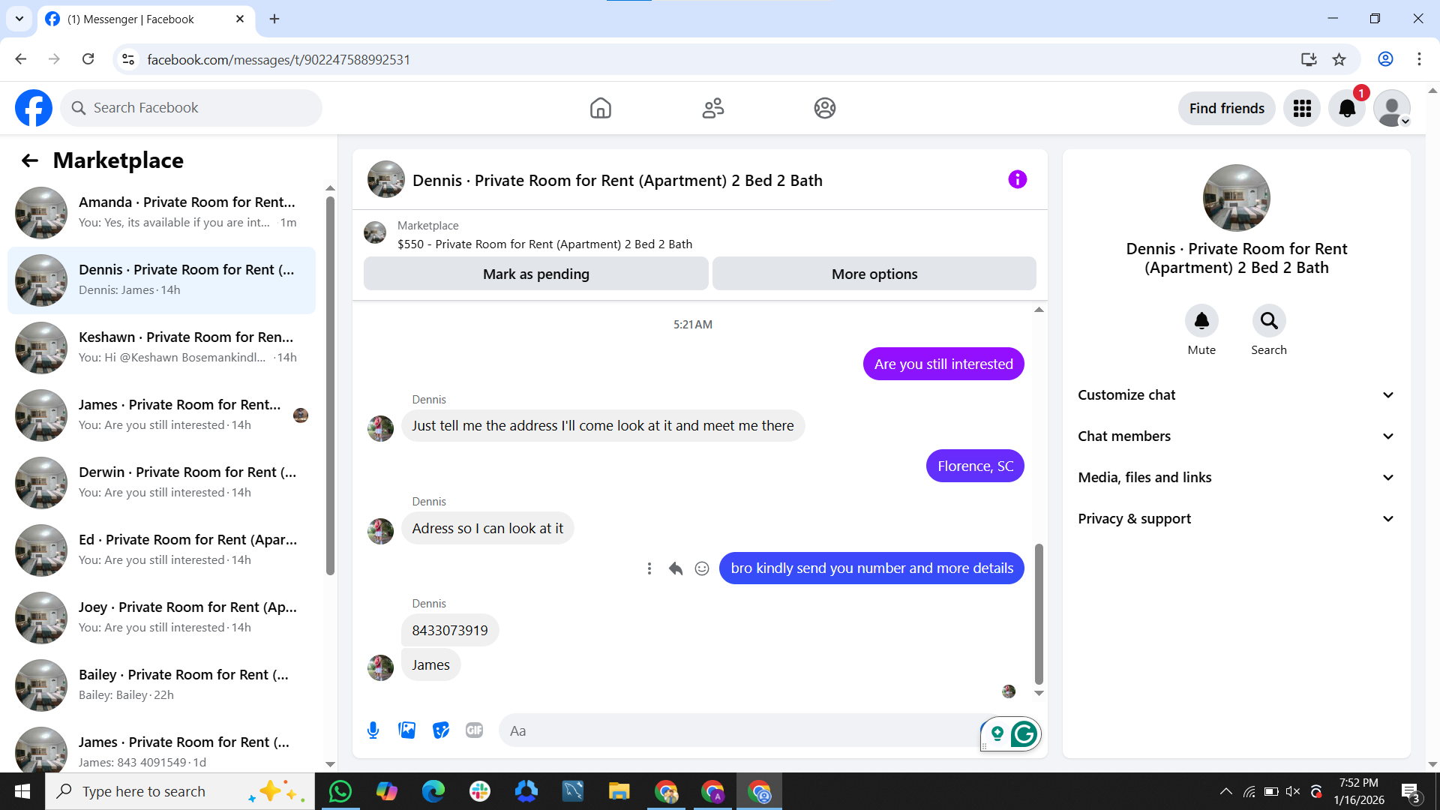1440x810 pixels.
Task: Click the More options button
Action: [874, 274]
